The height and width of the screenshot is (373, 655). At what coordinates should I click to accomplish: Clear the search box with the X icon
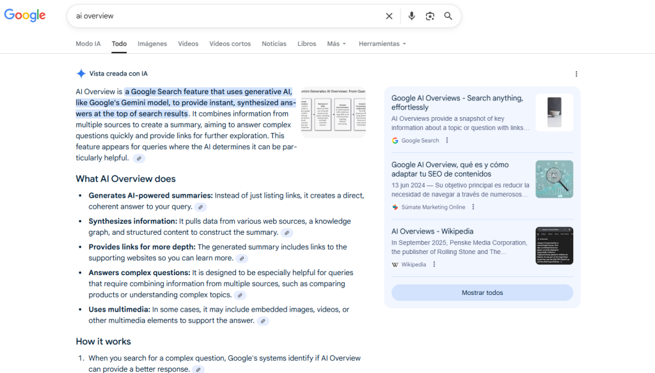[x=389, y=16]
